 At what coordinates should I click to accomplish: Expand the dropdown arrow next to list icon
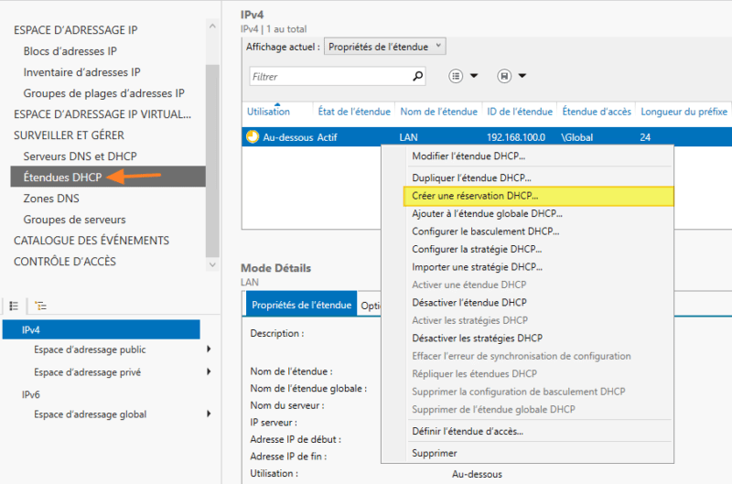[474, 76]
